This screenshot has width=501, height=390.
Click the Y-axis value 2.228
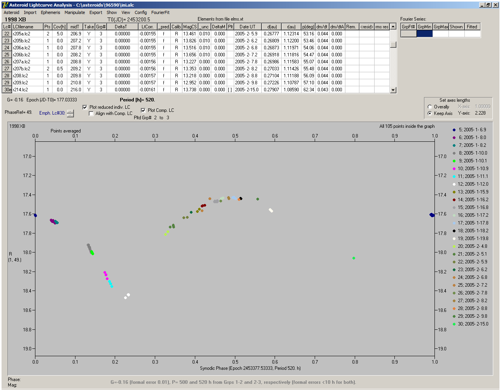click(x=480, y=113)
